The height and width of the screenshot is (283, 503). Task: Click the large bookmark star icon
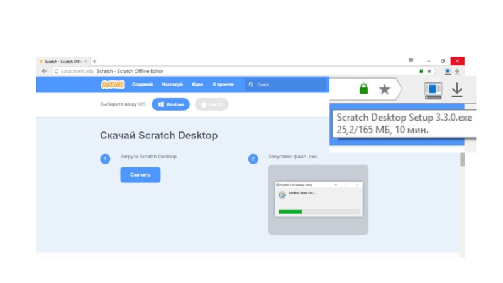click(x=385, y=90)
